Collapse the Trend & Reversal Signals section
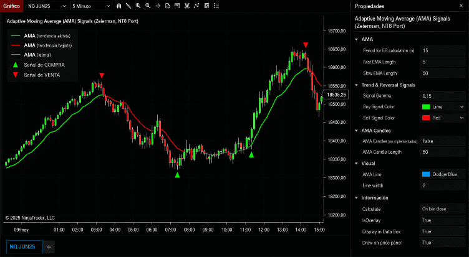The height and width of the screenshot is (257, 469). pyautogui.click(x=357, y=85)
